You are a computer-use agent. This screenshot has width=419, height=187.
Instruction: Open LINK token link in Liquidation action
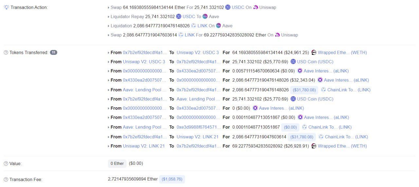tap(202, 25)
